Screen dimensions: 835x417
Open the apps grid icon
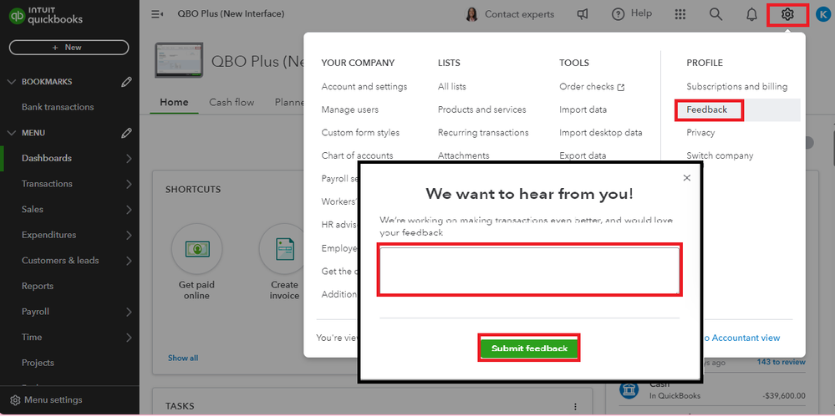680,14
